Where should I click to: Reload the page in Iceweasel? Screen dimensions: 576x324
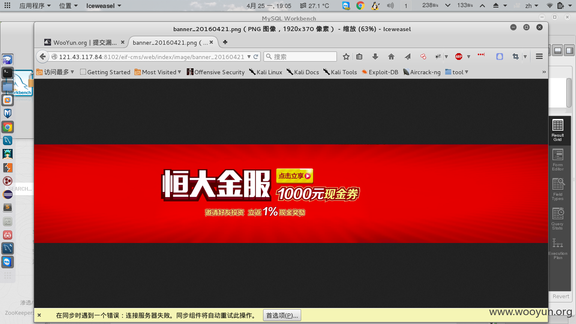point(256,57)
